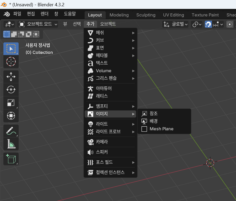The width and height of the screenshot is (236, 201).
Task: Set selection mode to subtract
Action: coord(21,34)
